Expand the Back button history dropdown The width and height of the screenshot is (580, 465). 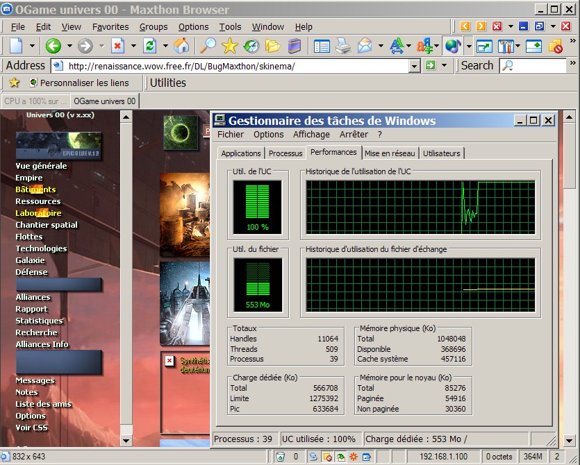69,46
